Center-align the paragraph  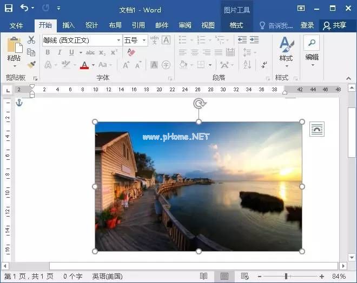coord(194,52)
